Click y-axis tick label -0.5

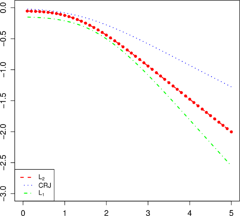[x=4, y=38]
